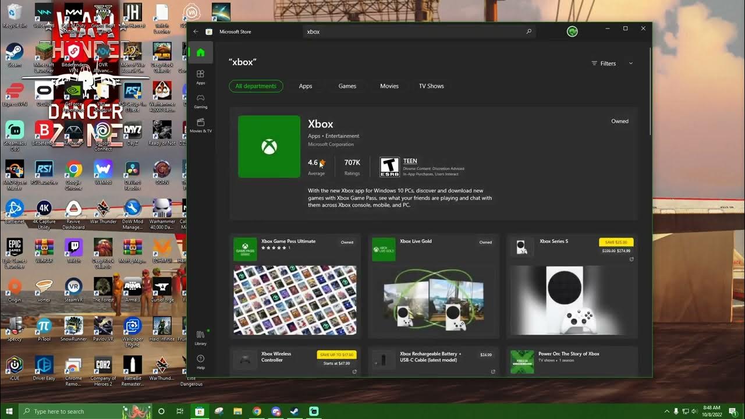This screenshot has width=745, height=419.
Task: Select the Speccy desktop icon
Action: point(15,329)
